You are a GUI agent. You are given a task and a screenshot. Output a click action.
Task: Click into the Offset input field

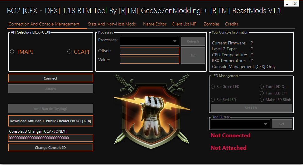point(150,51)
